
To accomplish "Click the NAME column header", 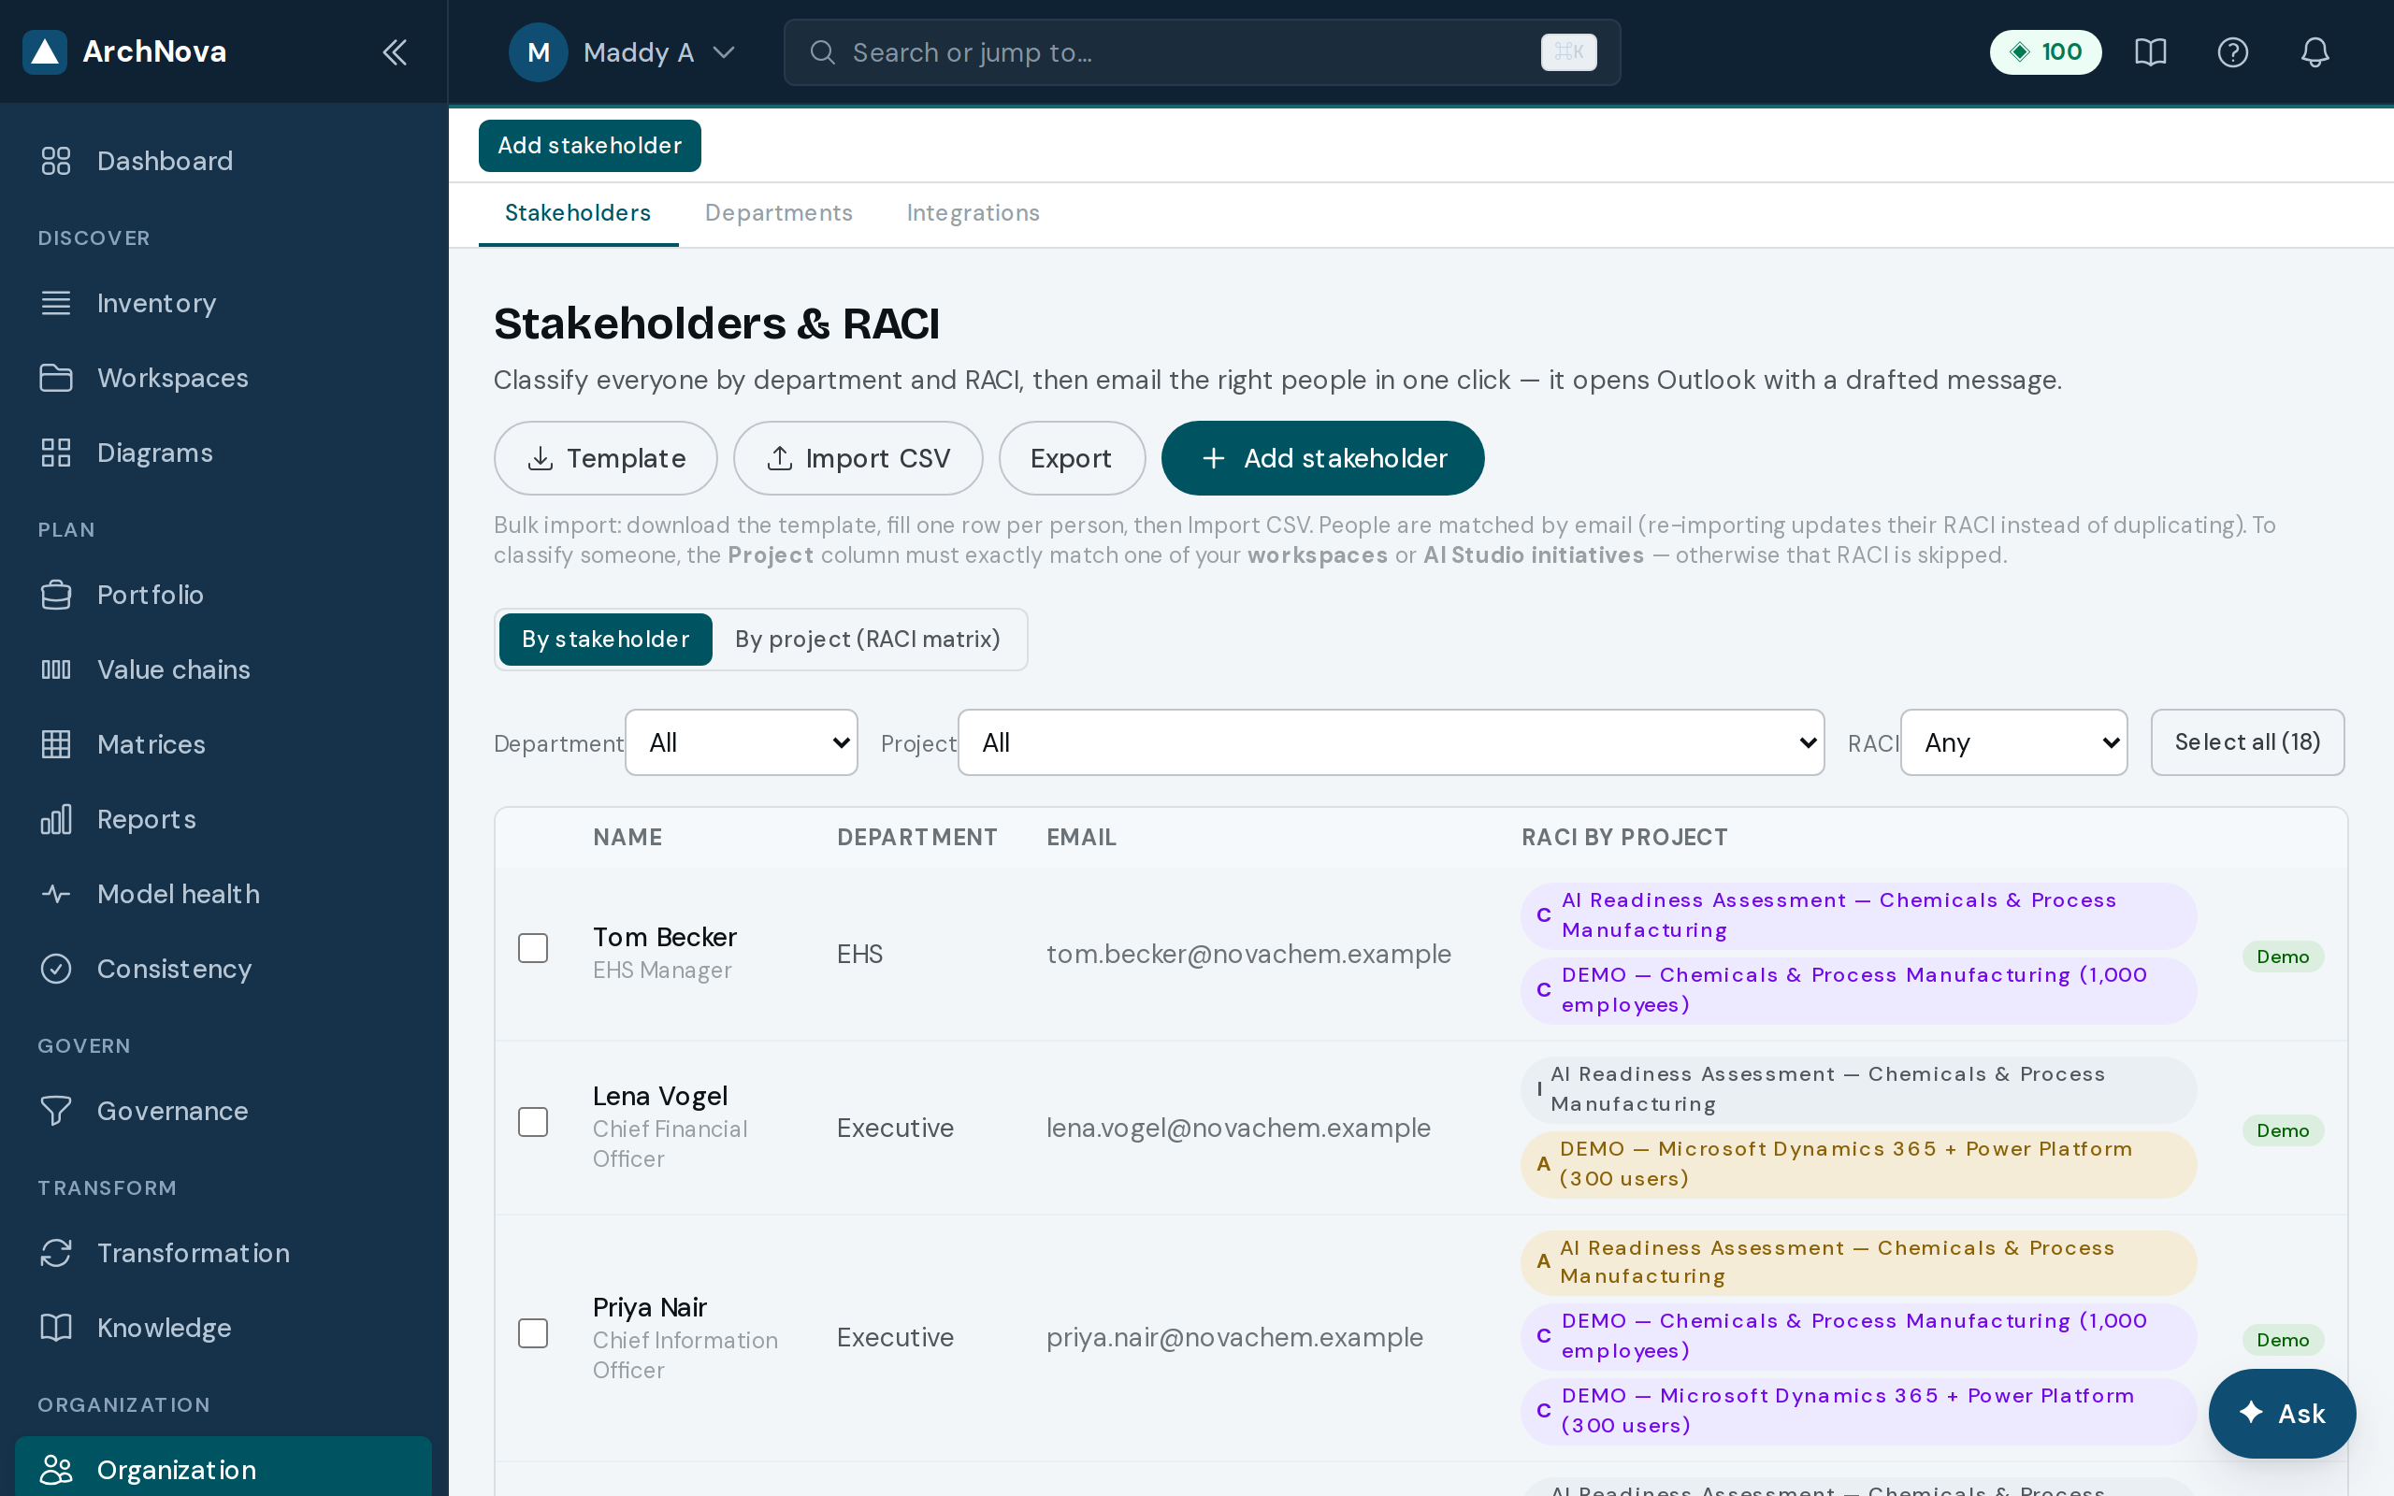I will (627, 837).
